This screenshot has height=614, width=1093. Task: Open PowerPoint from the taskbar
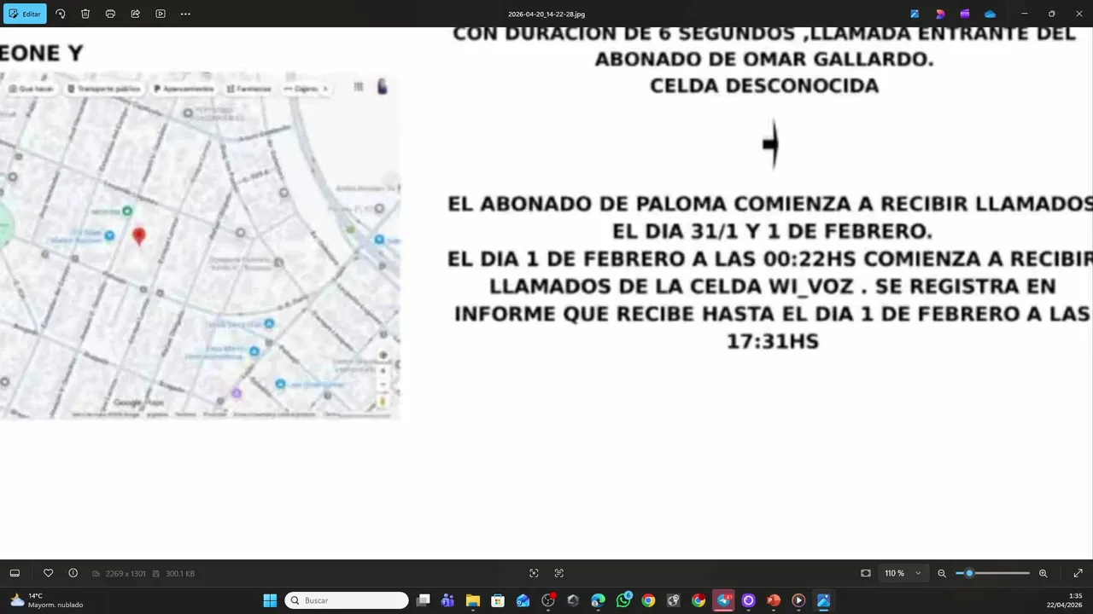pyautogui.click(x=774, y=600)
